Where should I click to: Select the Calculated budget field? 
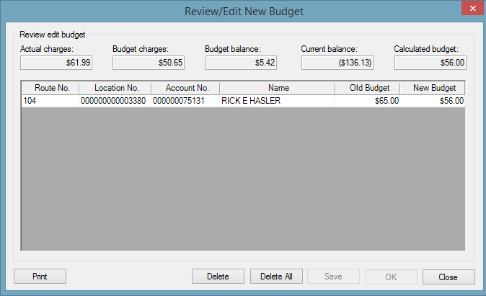(x=430, y=63)
